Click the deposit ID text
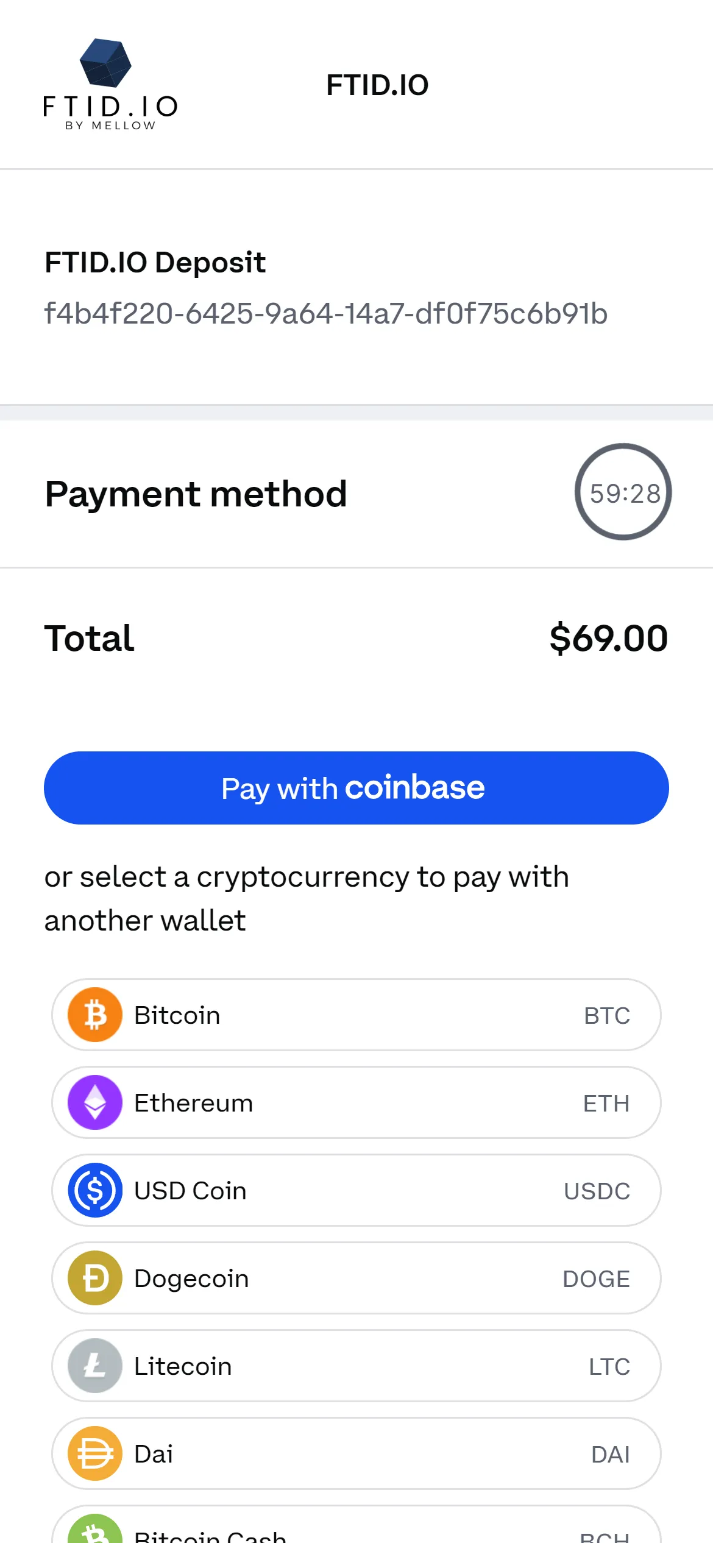 click(x=327, y=314)
